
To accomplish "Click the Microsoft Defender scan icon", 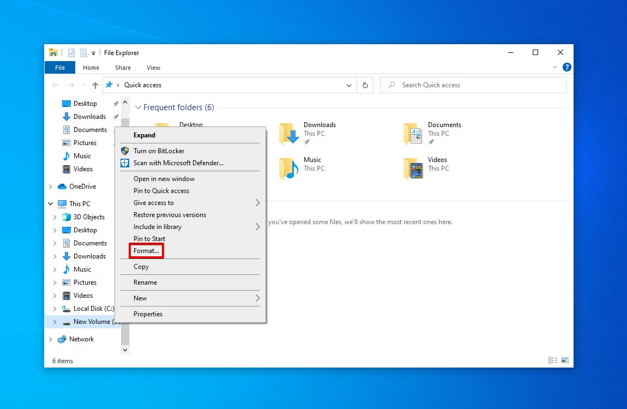I will coord(125,163).
